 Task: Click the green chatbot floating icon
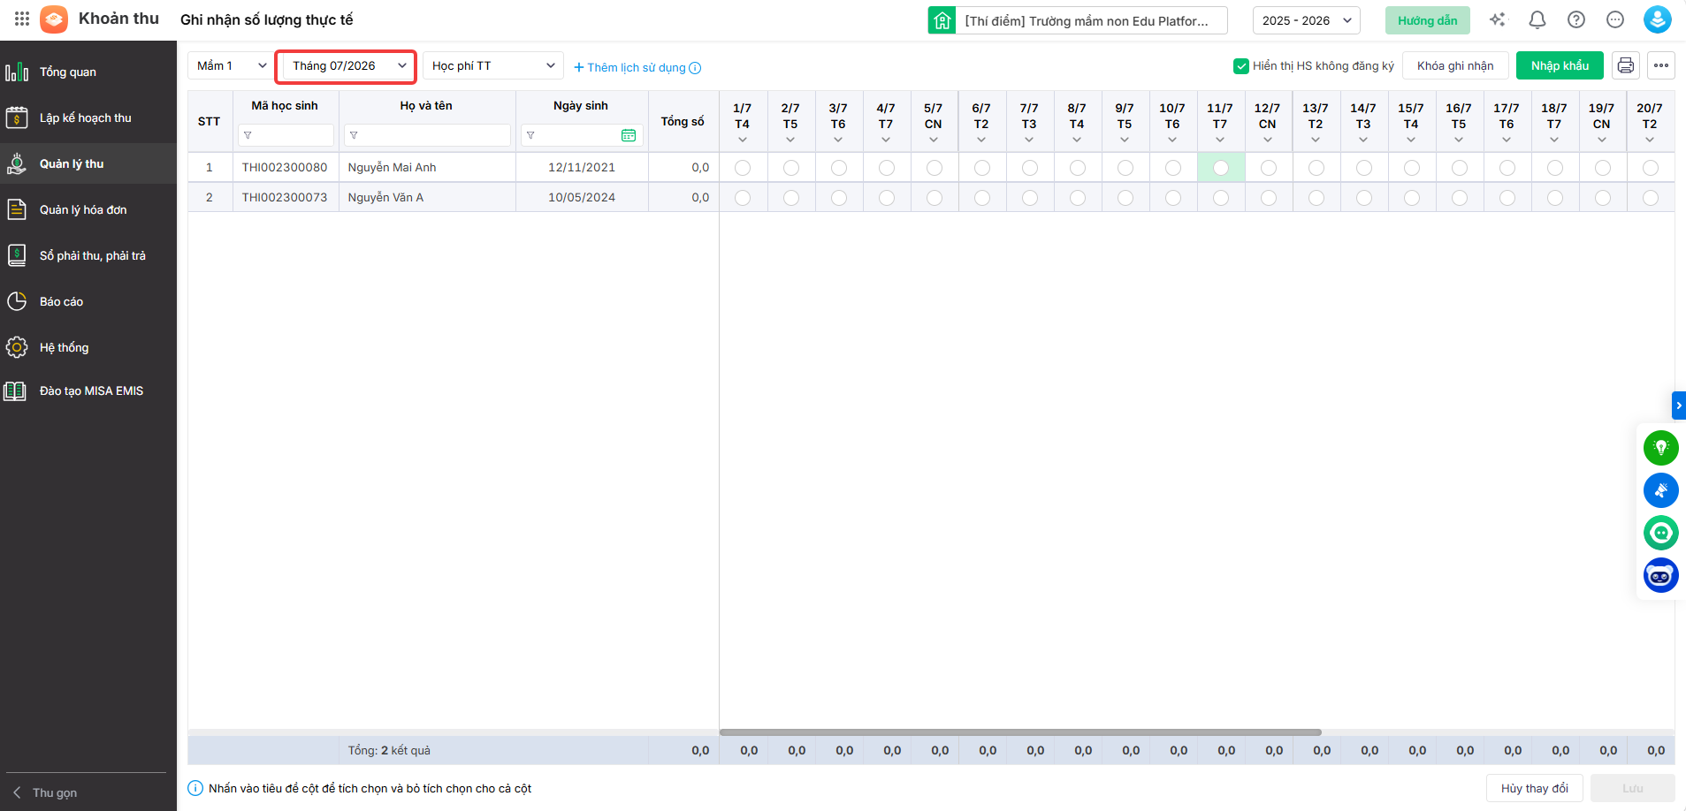1661,533
